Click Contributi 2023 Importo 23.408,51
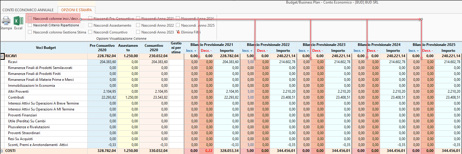The image size is (462, 154). 338,97
